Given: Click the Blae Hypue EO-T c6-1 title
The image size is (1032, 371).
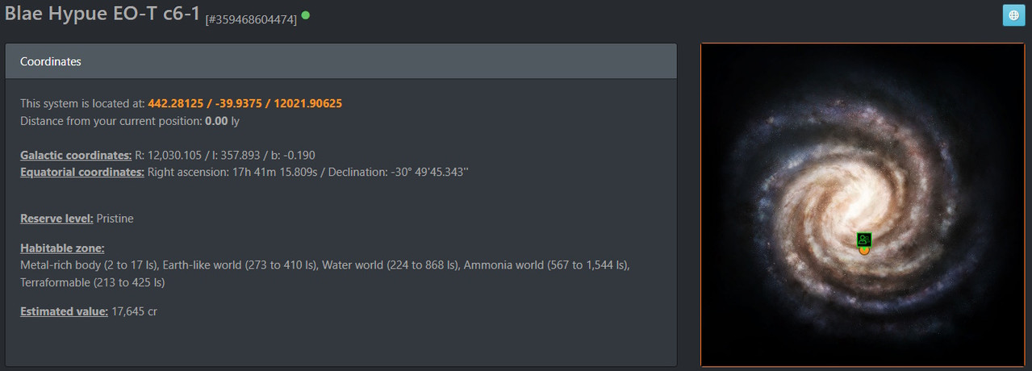Looking at the screenshot, I should tap(102, 14).
